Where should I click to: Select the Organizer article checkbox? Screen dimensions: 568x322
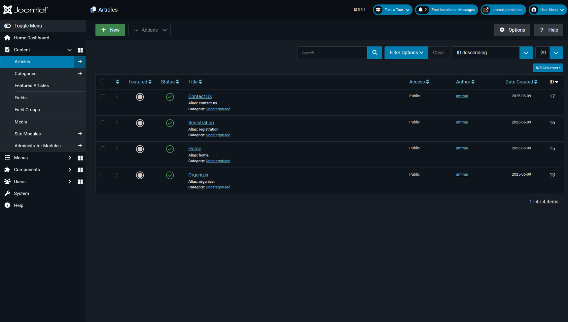103,175
